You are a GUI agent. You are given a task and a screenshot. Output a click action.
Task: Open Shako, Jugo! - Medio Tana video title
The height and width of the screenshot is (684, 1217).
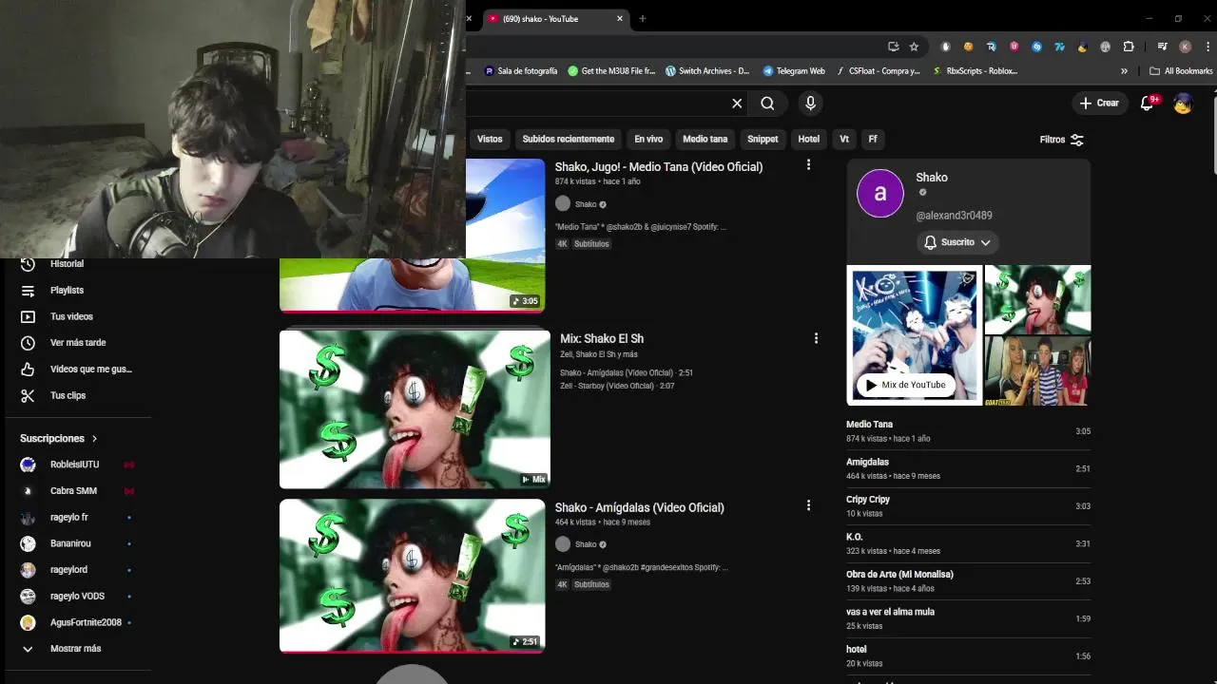click(x=659, y=166)
